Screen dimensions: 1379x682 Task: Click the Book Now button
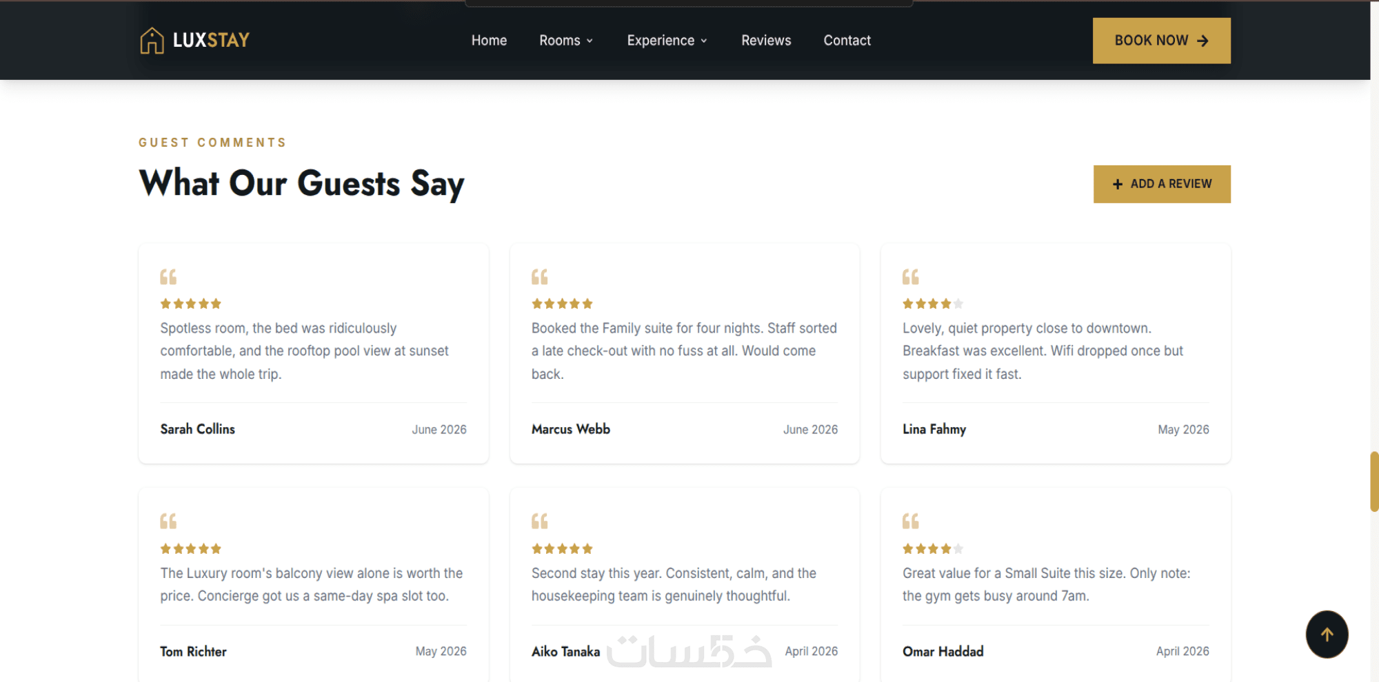pos(1162,41)
